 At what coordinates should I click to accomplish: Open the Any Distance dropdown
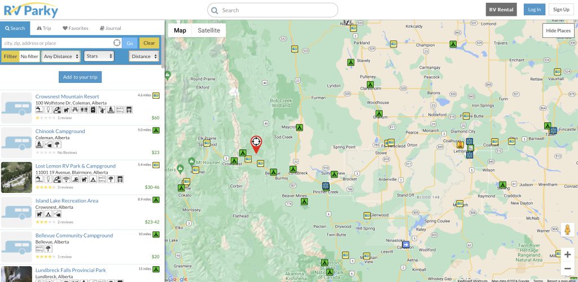tap(61, 56)
